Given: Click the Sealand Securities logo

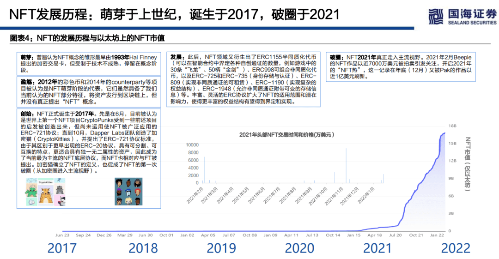Looking at the screenshot, I should pos(462,17).
